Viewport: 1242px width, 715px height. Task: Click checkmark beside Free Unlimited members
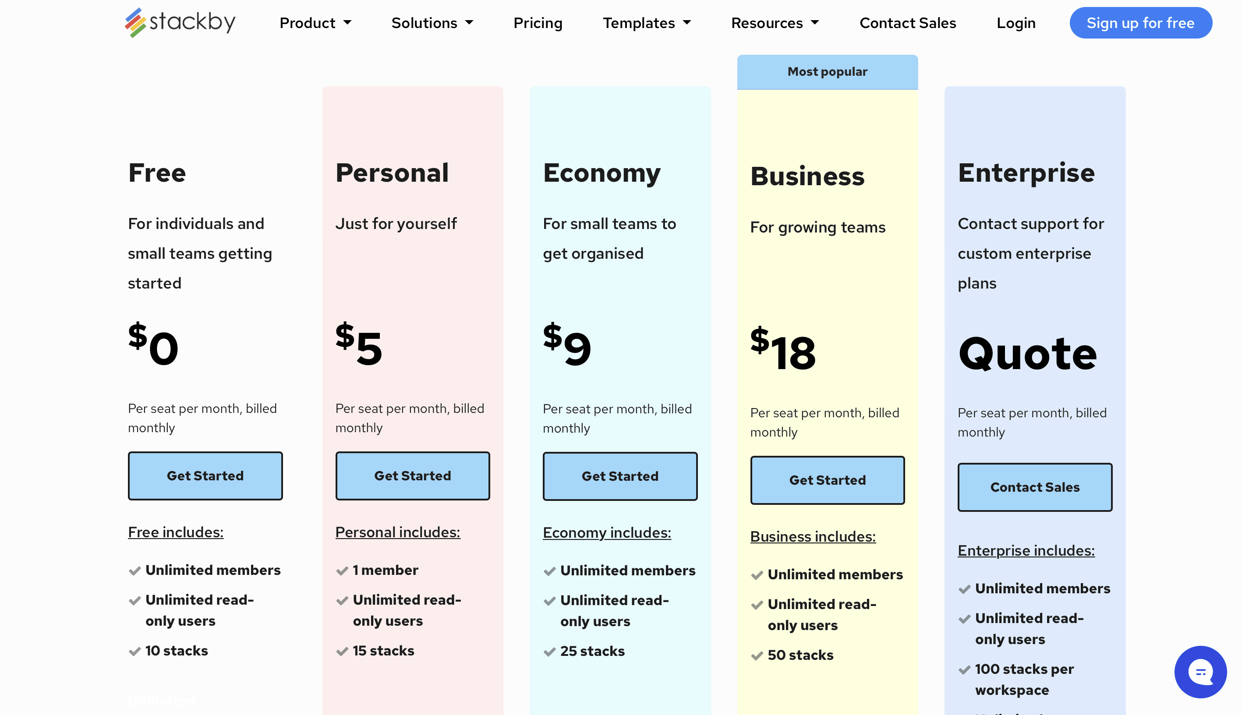[134, 571]
